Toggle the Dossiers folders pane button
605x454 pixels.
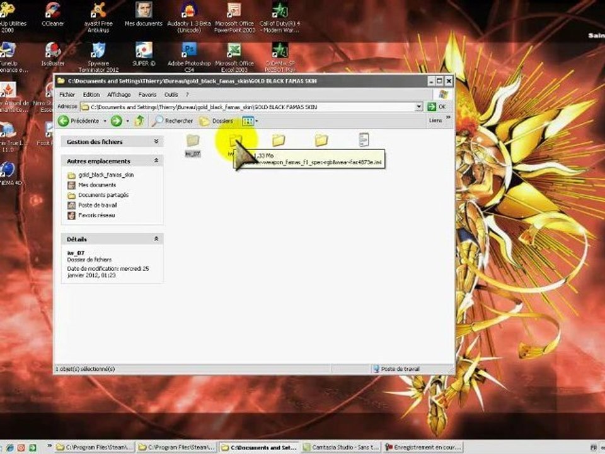coord(216,121)
